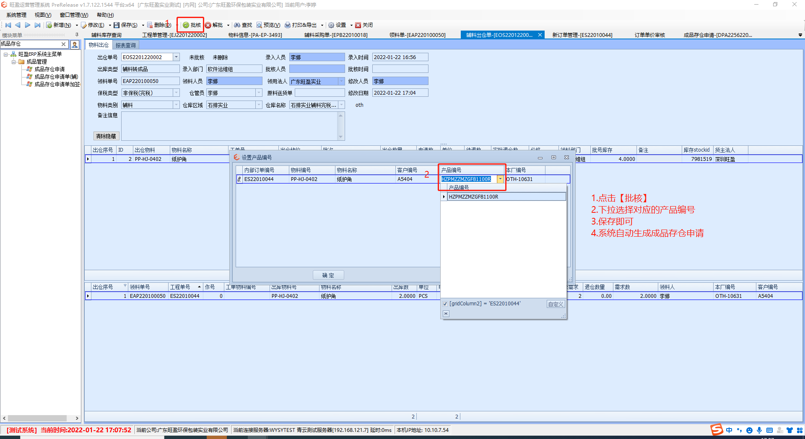Image resolution: width=805 pixels, height=439 pixels.
Task: Click the 新增(N) add toolbar button
Action: coord(59,25)
